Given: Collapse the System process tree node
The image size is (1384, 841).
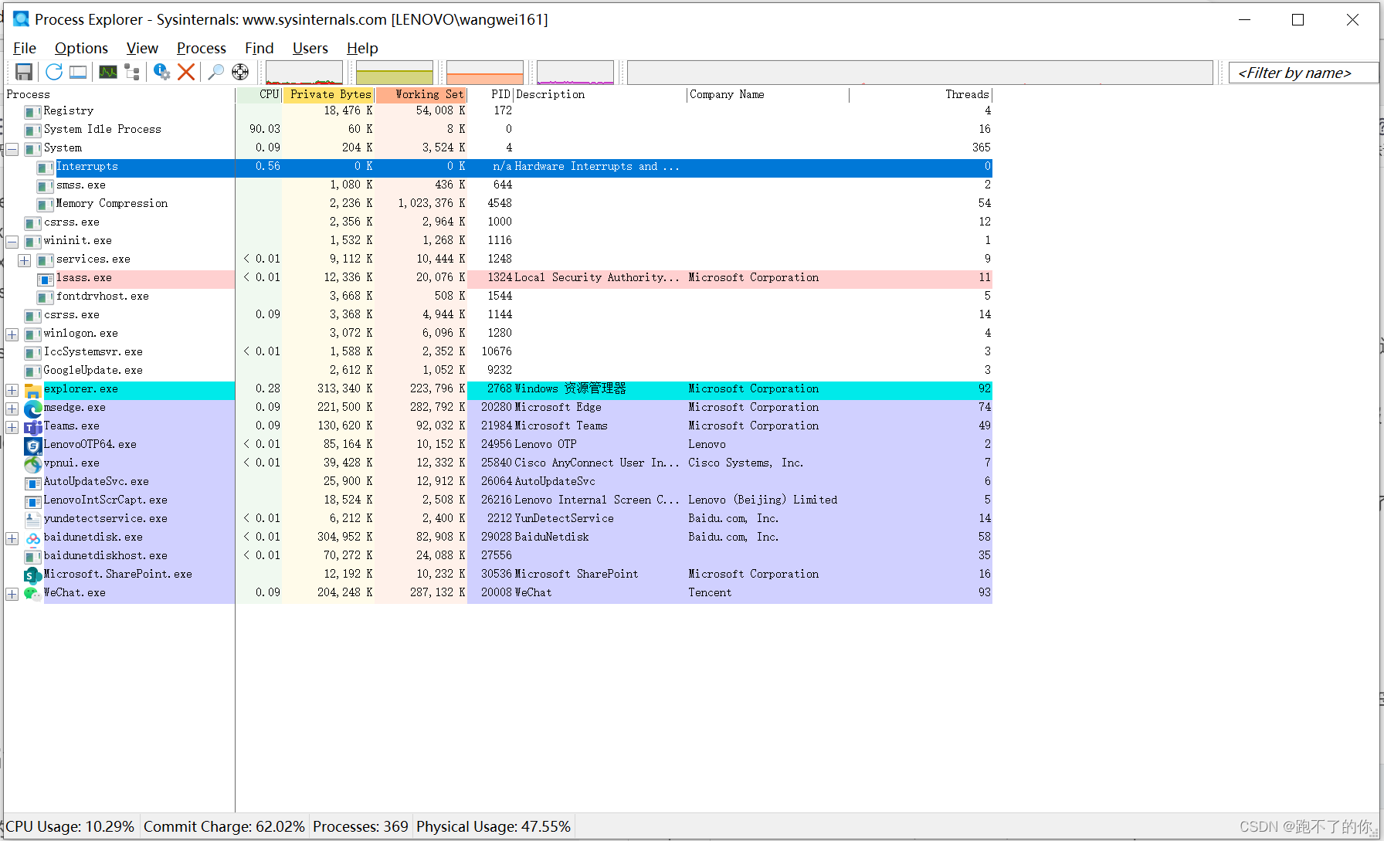Looking at the screenshot, I should click(12, 149).
